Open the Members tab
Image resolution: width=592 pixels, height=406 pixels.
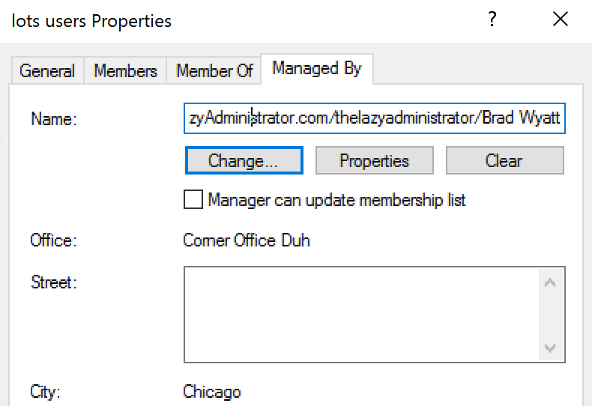point(125,70)
